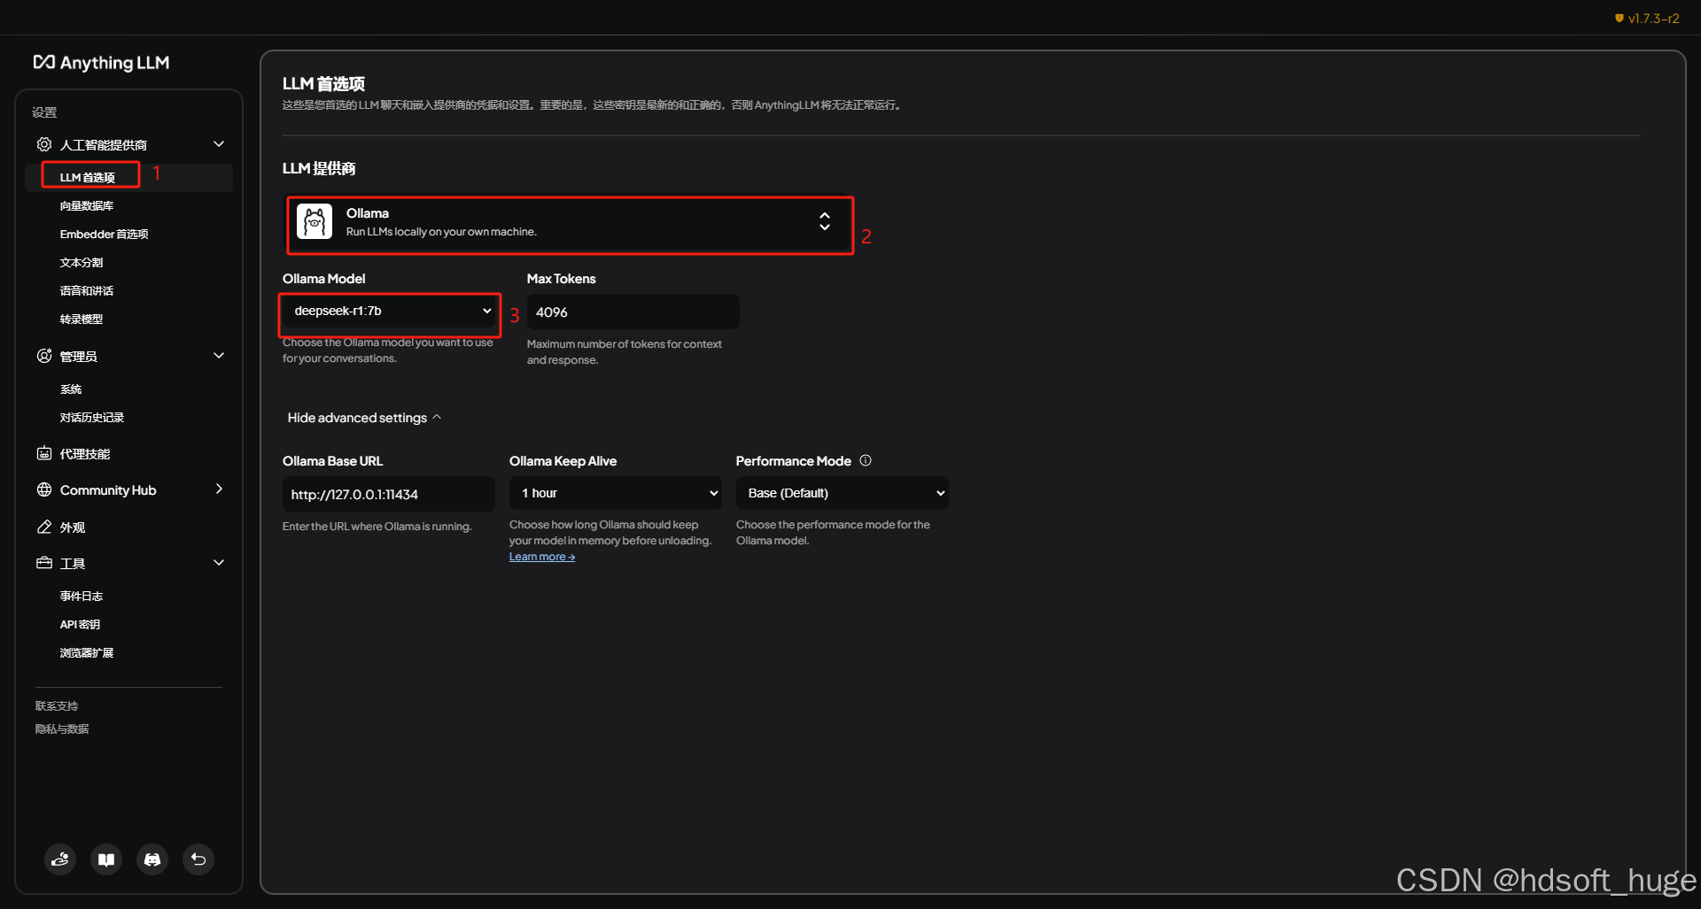Click the appearance pencil icon
The height and width of the screenshot is (909, 1701).
point(44,527)
